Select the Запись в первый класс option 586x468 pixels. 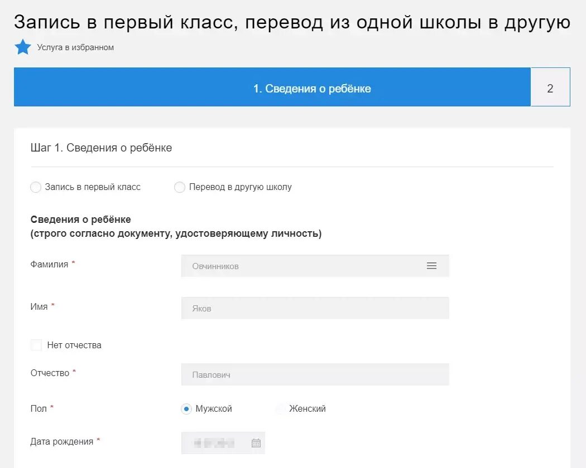pyautogui.click(x=36, y=187)
